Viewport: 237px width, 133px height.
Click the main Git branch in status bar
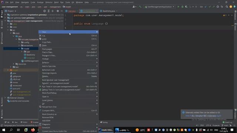pos(225,125)
